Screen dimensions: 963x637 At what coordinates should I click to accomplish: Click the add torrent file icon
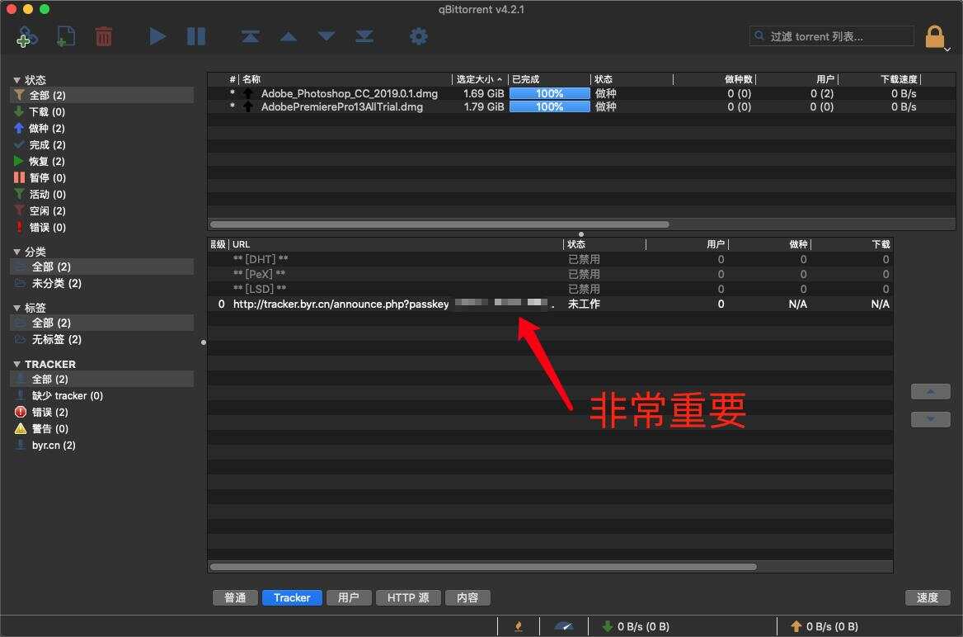click(65, 36)
